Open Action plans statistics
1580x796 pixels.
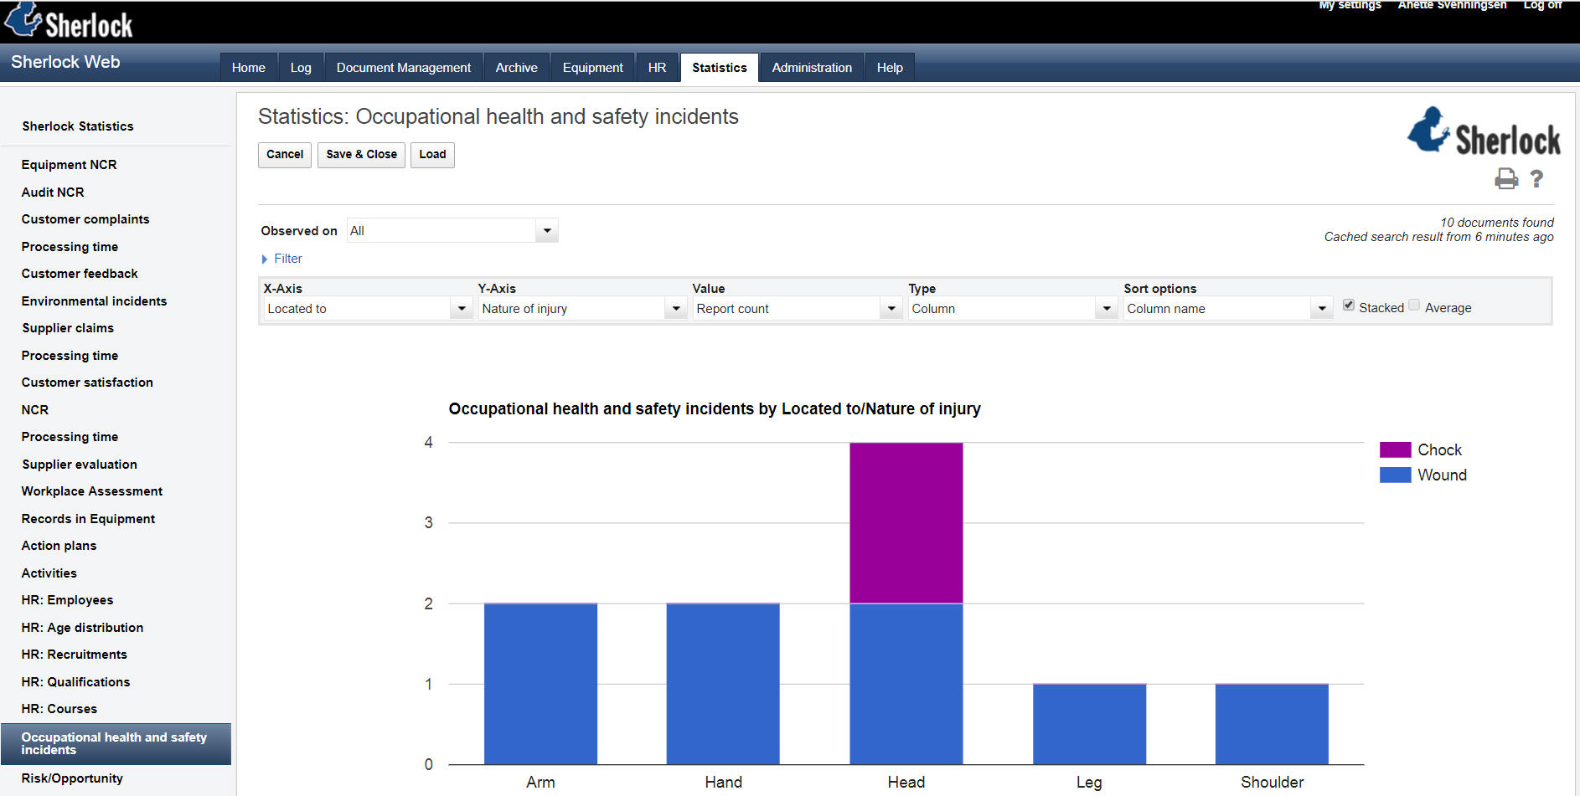coord(59,546)
